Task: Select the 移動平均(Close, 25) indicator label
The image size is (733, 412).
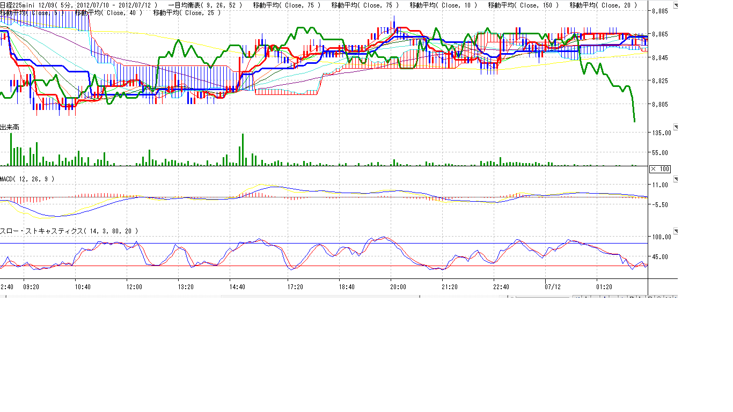Action: pyautogui.click(x=187, y=12)
